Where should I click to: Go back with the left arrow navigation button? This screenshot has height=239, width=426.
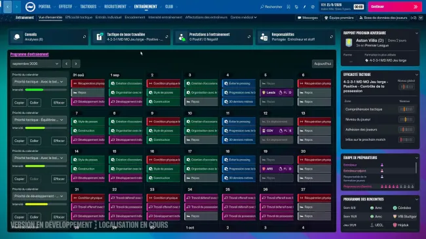click(8, 7)
